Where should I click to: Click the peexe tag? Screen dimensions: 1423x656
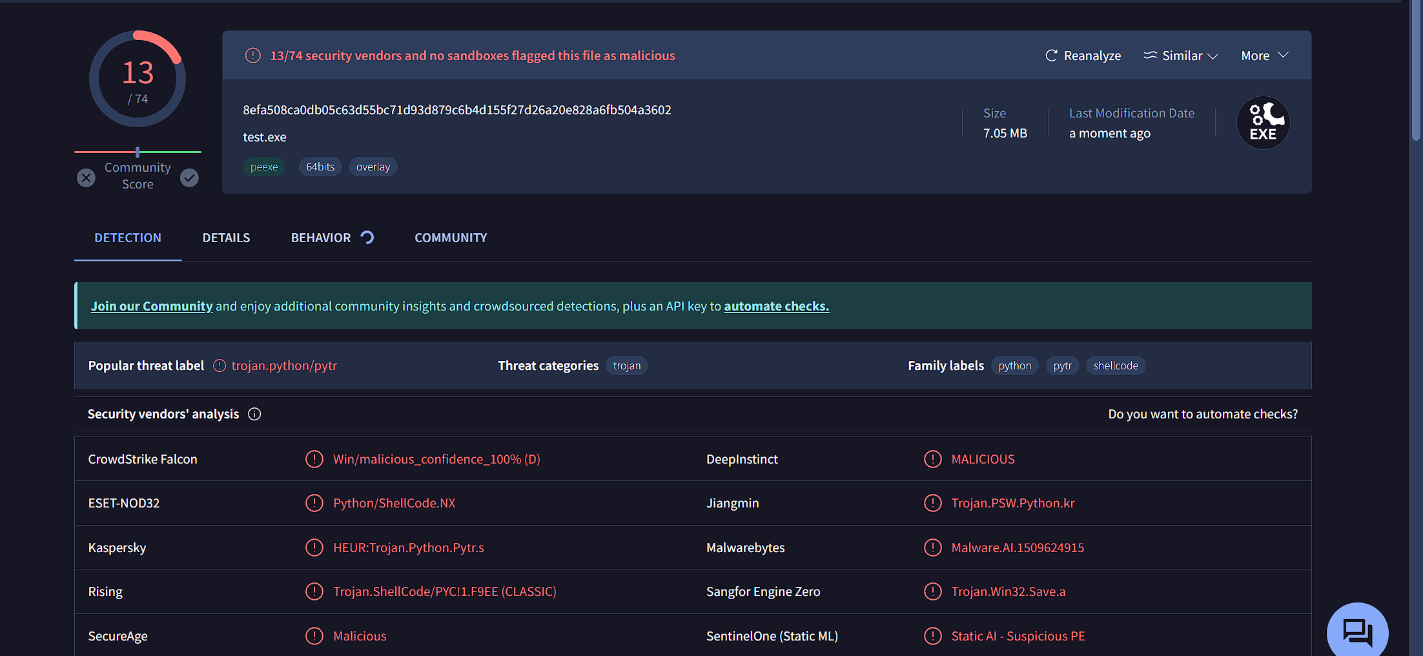click(264, 167)
